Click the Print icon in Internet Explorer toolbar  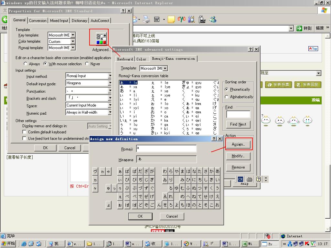146,20
